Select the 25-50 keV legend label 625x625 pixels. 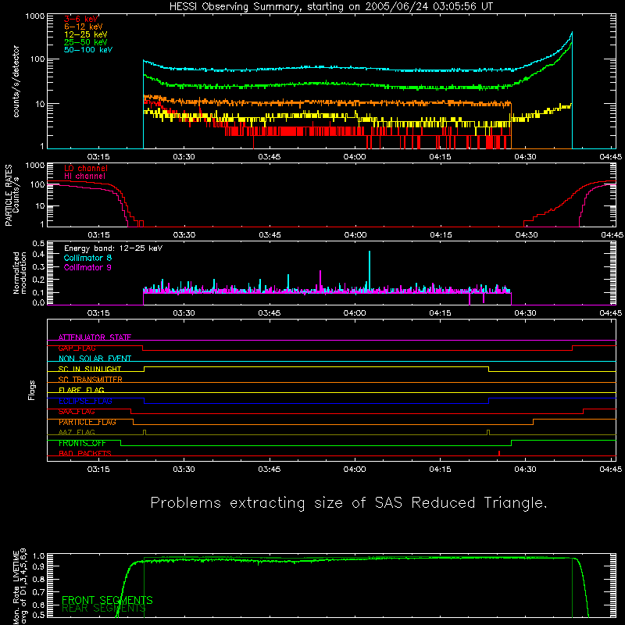pos(86,42)
